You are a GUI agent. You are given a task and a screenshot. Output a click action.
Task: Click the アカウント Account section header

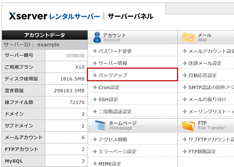coord(133,37)
